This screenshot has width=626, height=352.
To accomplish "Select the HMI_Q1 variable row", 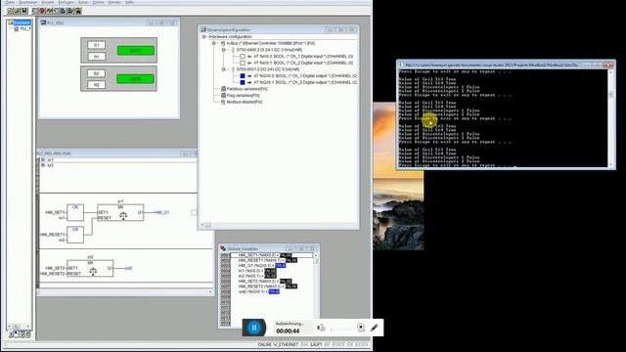I will [261, 265].
